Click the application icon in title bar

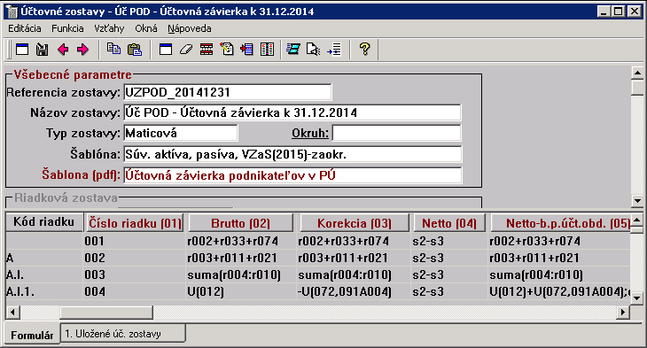[12, 12]
